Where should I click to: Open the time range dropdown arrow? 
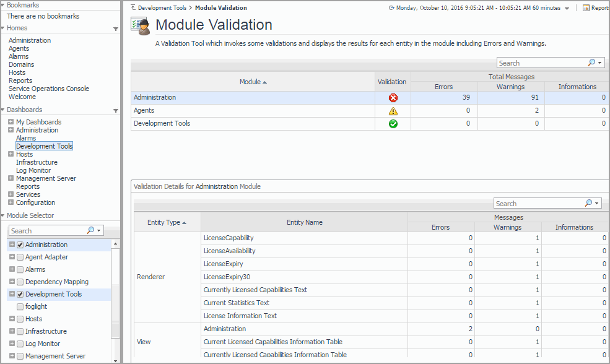click(x=567, y=8)
